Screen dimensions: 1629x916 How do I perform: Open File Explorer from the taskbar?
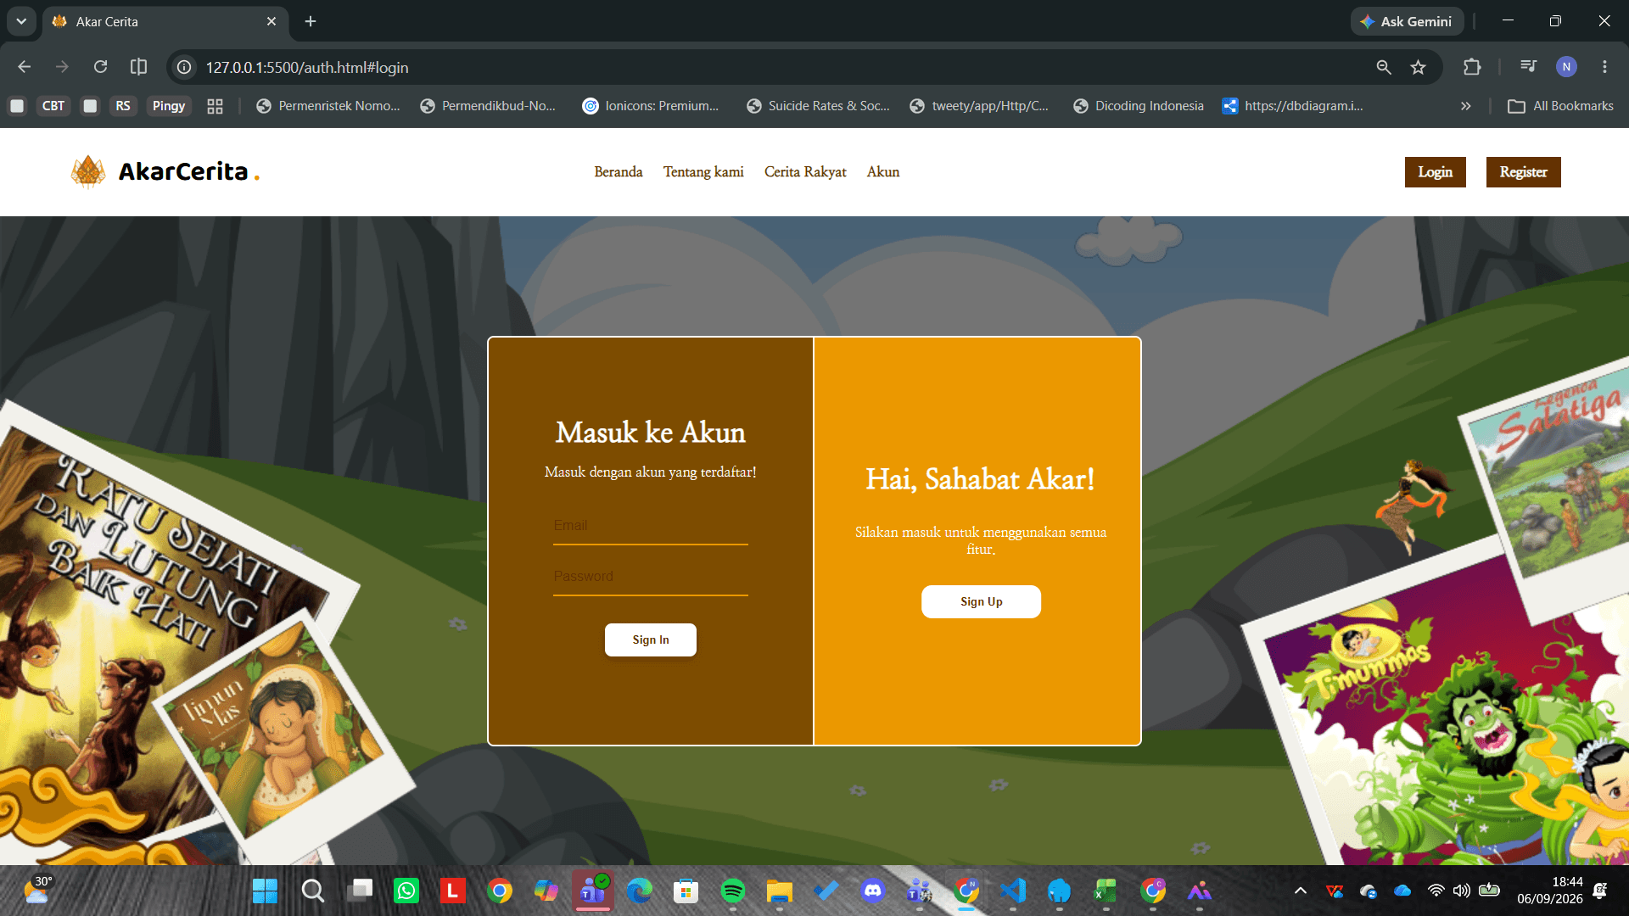pos(779,891)
